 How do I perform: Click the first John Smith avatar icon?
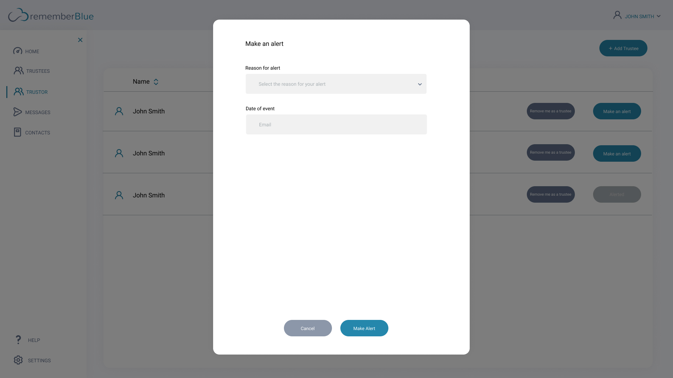coord(119,111)
